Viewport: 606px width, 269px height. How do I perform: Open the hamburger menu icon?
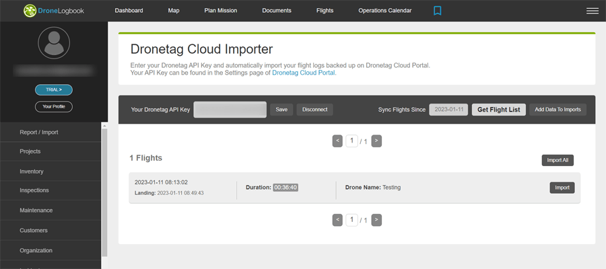click(592, 11)
